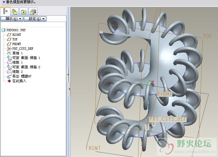Click the red-green spin center marker
Screen dimensions: 218x157
[x=150, y=82]
